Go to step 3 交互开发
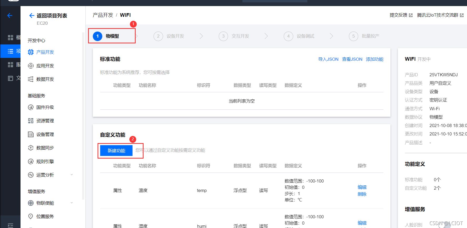 (234, 36)
